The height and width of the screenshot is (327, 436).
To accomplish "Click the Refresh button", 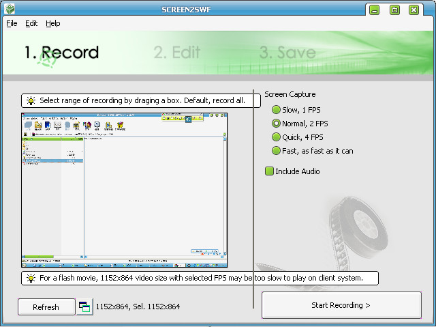I will (x=46, y=307).
